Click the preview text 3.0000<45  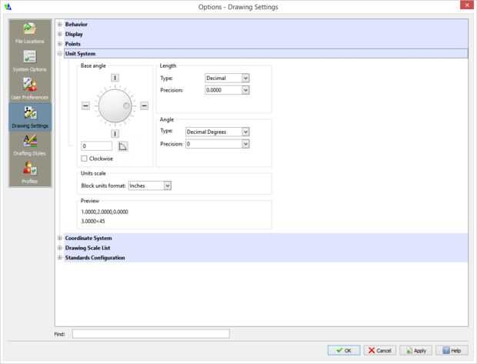93,222
